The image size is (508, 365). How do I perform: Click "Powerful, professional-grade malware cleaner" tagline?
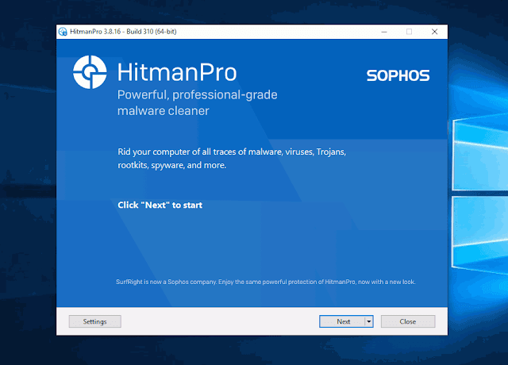[x=197, y=102]
